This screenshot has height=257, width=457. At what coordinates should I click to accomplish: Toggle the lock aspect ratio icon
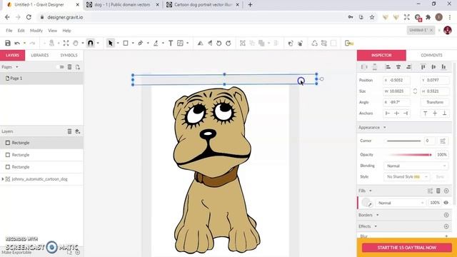(x=415, y=91)
